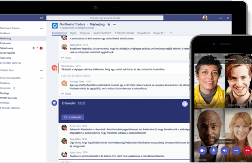Open Northwind Traders team options ellipsis in sidebar
Screen dimensions: 252x163
(42, 28)
